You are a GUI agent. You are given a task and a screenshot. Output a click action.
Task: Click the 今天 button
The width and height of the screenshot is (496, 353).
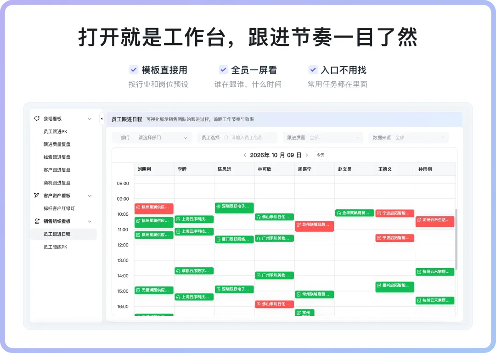321,155
